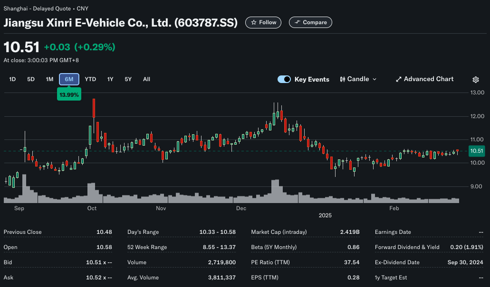Click the Earnings Date label
This screenshot has width=490, height=287.
(x=393, y=232)
